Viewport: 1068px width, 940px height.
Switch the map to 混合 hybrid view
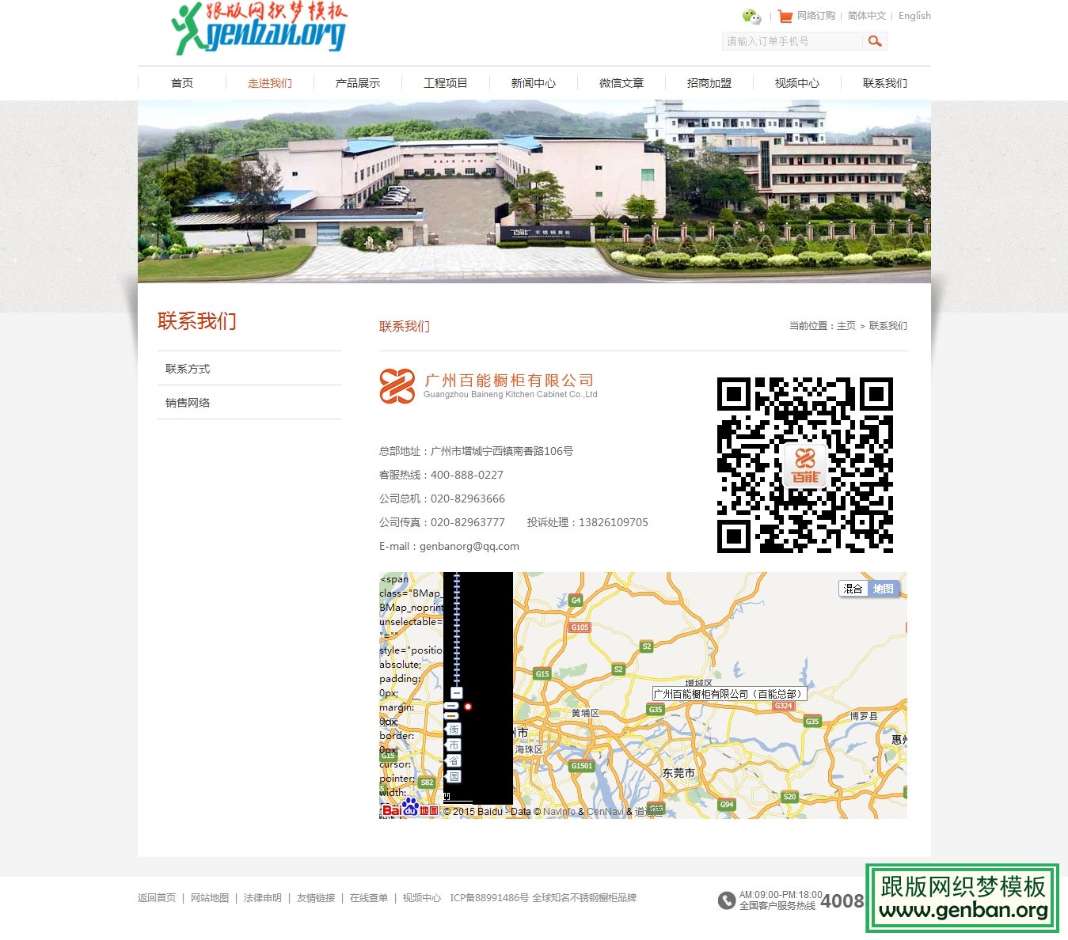tap(853, 589)
